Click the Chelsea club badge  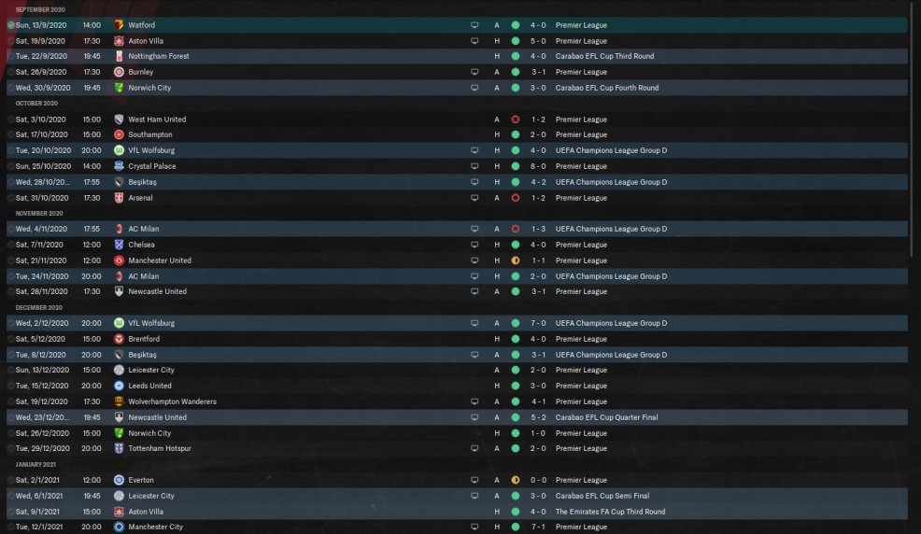click(119, 245)
